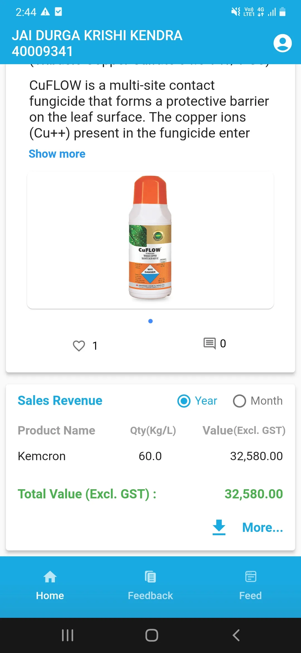Tap the quantity 60.0 cell

coord(150,456)
